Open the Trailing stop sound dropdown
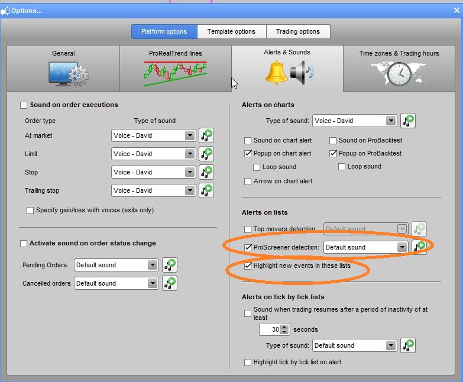This screenshot has width=463, height=382. 154,190
